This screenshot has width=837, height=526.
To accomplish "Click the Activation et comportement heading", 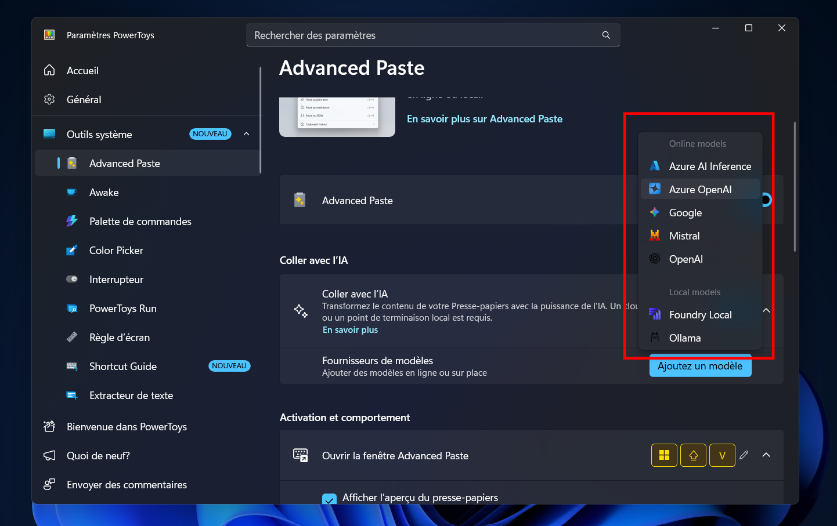I will (345, 418).
